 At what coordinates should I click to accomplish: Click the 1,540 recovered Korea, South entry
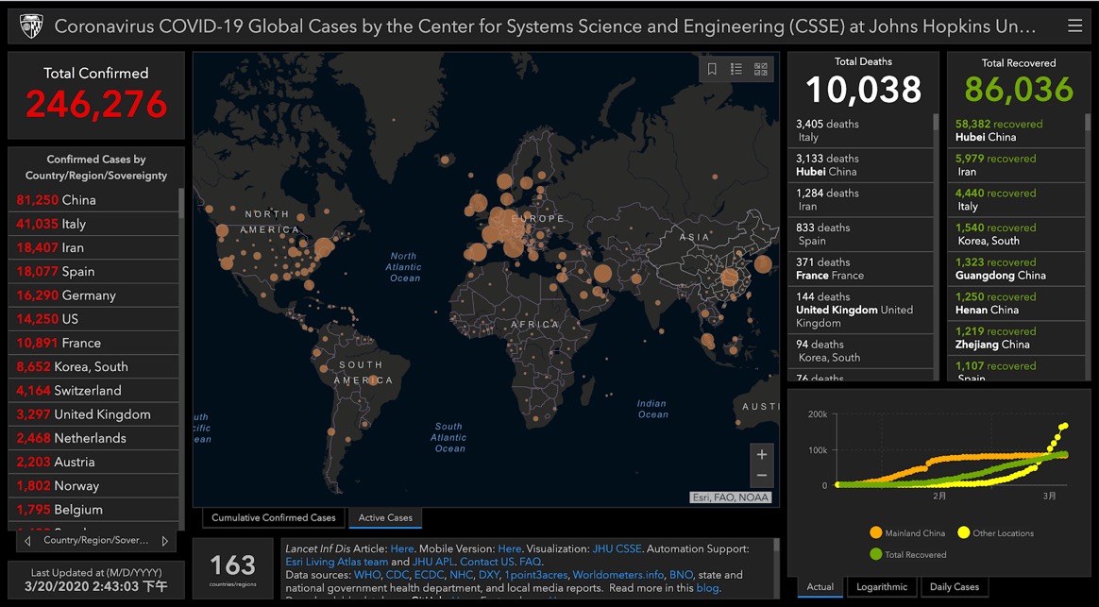[1016, 234]
